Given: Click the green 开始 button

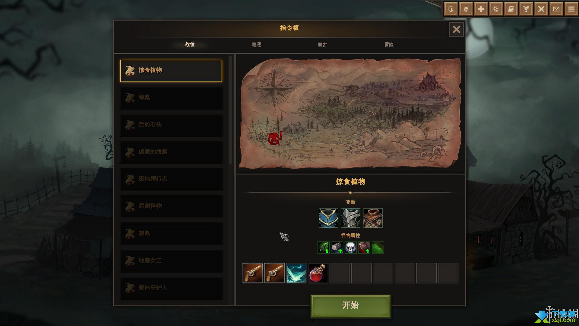Looking at the screenshot, I should pyautogui.click(x=350, y=305).
